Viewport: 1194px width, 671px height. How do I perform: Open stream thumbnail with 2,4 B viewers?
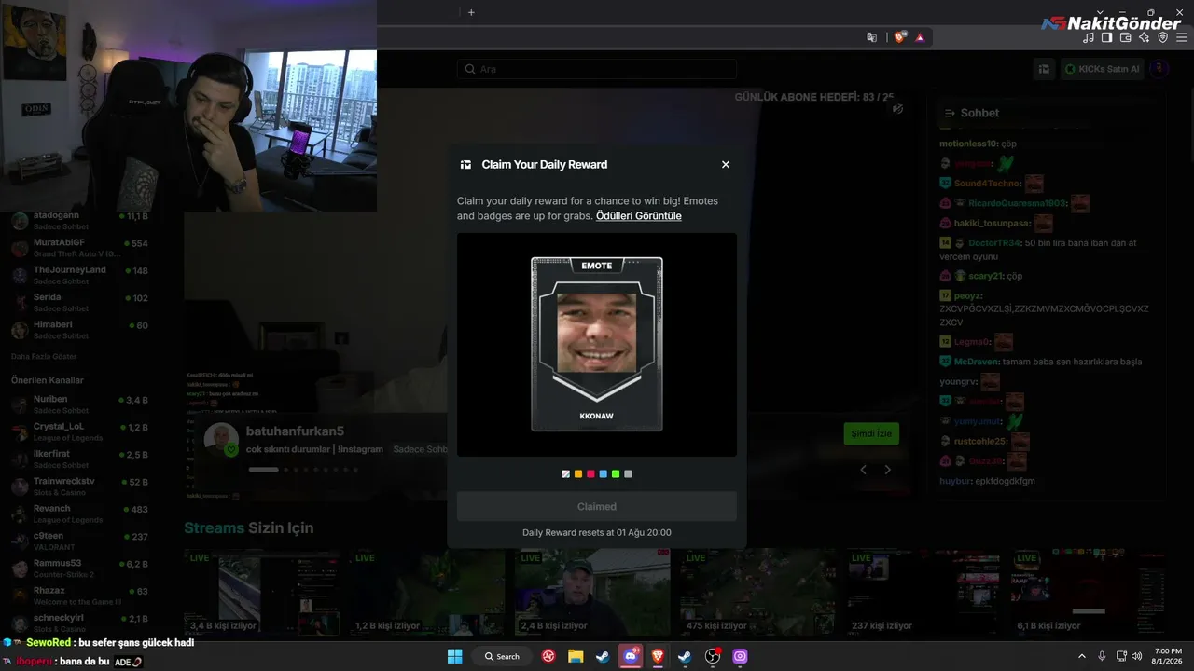click(592, 592)
